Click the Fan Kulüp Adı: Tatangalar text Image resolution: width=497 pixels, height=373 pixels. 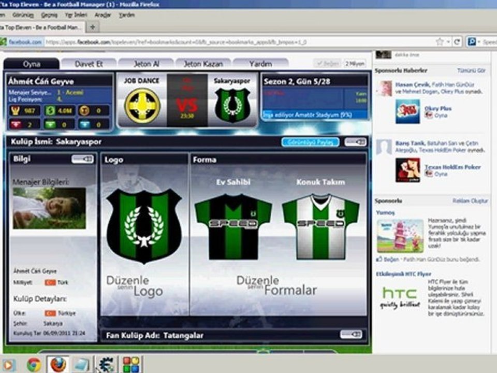pyautogui.click(x=155, y=335)
